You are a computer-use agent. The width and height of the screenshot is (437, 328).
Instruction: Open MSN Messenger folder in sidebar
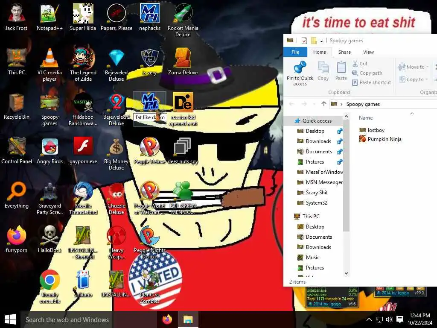(x=320, y=182)
